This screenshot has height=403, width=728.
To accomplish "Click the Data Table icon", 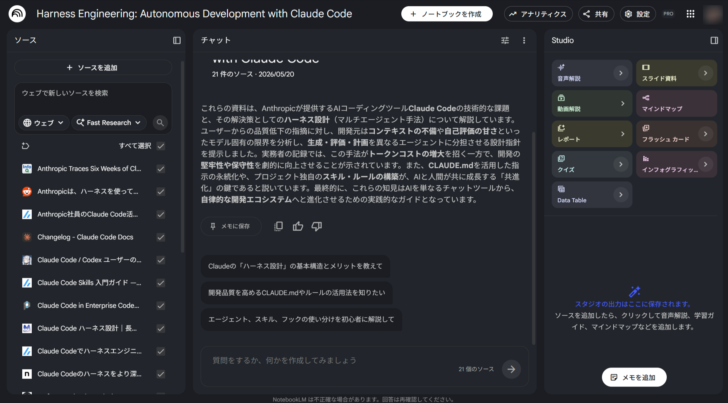I will (561, 189).
